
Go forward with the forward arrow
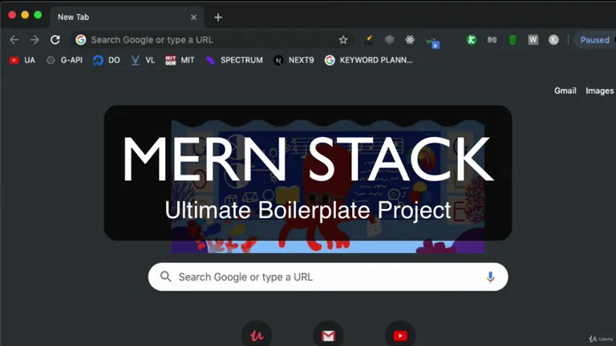point(34,39)
